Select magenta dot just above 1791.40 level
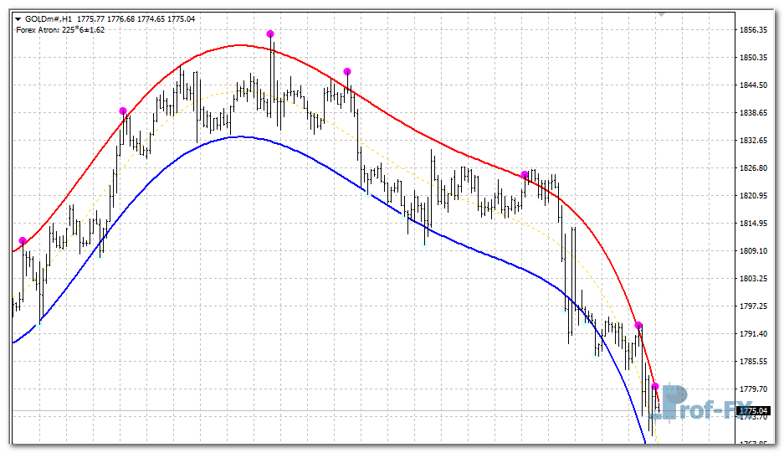Viewport: 784px width, 453px height. [x=638, y=325]
